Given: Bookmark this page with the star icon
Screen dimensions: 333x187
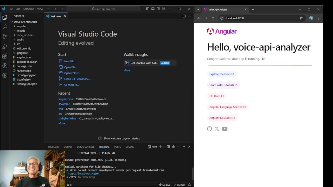Looking at the screenshot, I should [x=301, y=18].
